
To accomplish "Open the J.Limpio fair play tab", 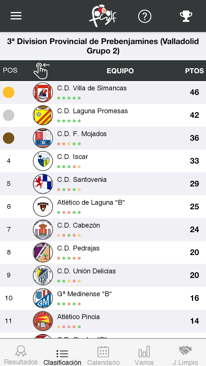I will click(185, 355).
